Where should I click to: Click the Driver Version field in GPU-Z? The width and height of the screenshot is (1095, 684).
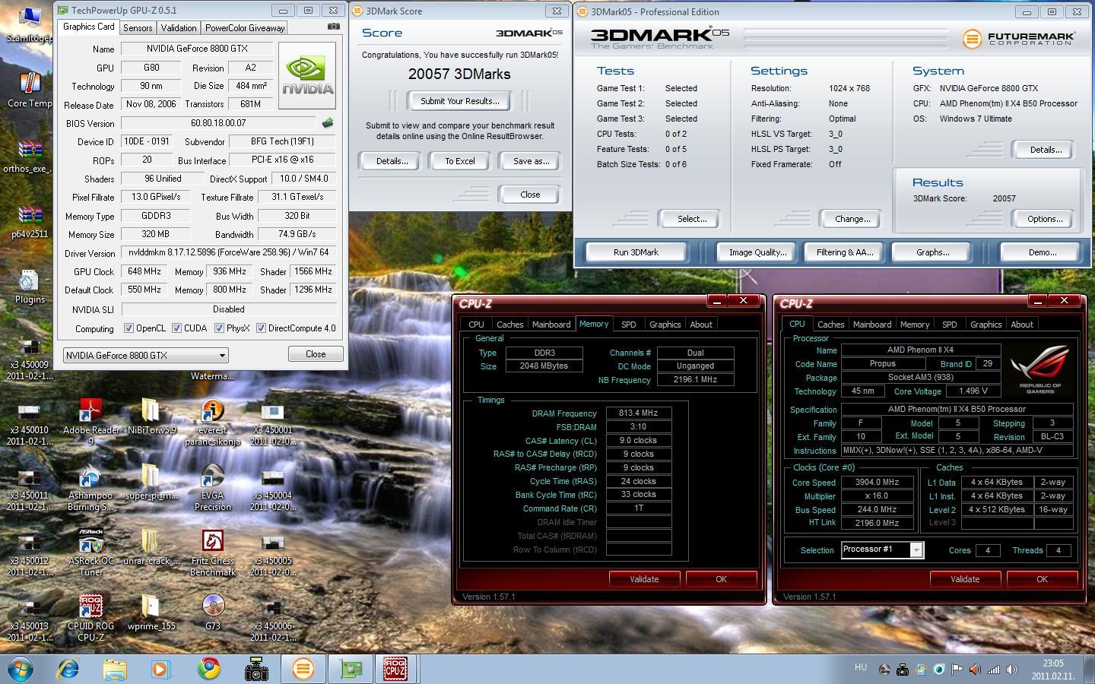pyautogui.click(x=228, y=252)
